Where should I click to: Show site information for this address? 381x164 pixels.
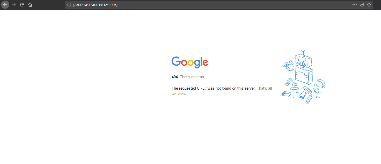click(x=69, y=5)
